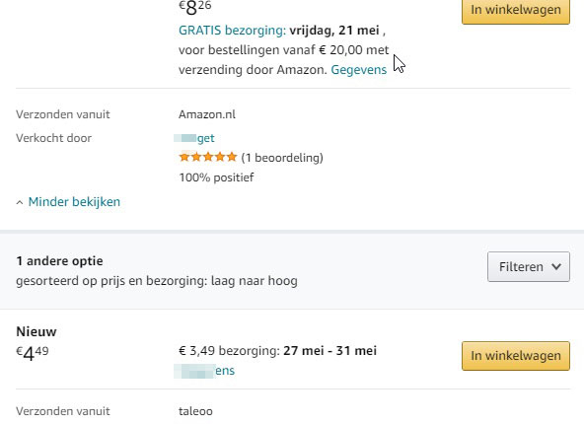The image size is (584, 424).
Task: Collapse details via Minder bekijken
Action: click(x=74, y=202)
